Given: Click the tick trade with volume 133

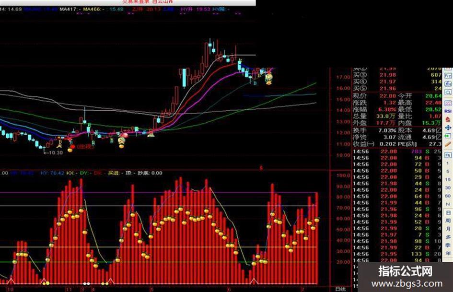Looking at the screenshot, I should (x=397, y=254).
